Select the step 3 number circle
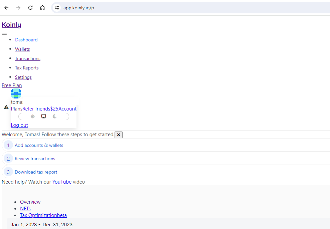Viewport: 330px width, 229px height. 8,172
